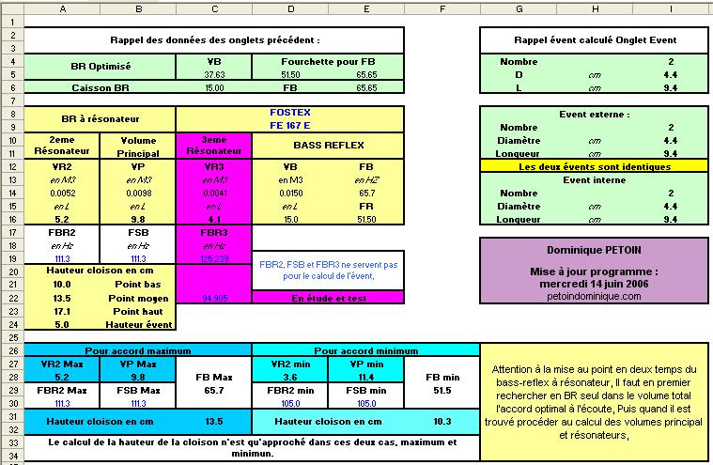Click the 'Hauteur évent' label
Screen dimensions: 713x465
point(139,324)
